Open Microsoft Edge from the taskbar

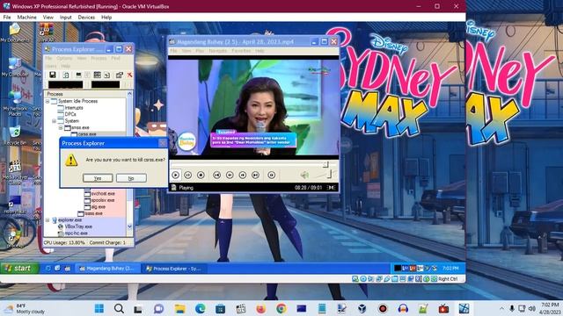pos(201,308)
